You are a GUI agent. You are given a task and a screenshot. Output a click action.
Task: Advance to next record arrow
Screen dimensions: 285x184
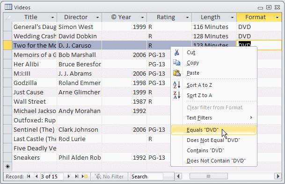(69, 177)
